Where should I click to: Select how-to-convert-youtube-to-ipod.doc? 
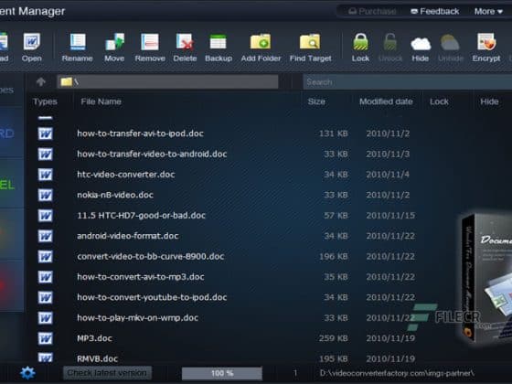pyautogui.click(x=152, y=297)
